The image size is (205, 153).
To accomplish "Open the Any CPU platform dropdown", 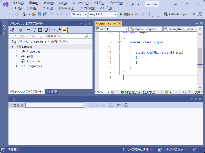I will pos(103,14).
